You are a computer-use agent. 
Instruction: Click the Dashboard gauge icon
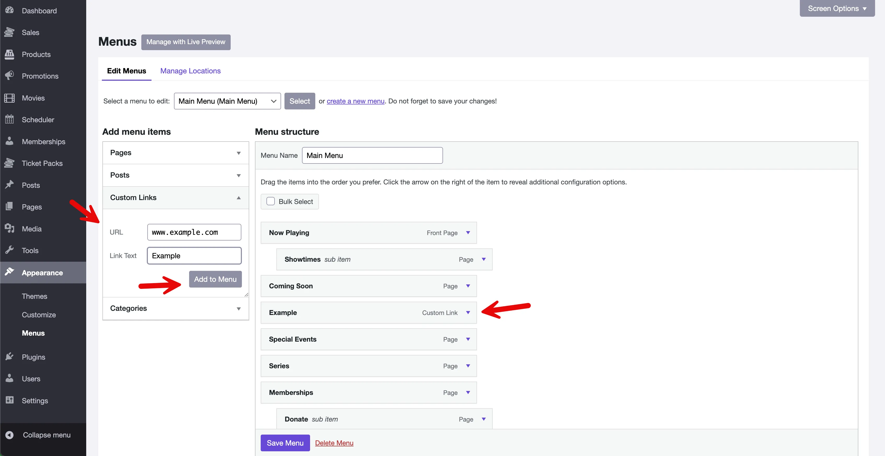(9, 10)
